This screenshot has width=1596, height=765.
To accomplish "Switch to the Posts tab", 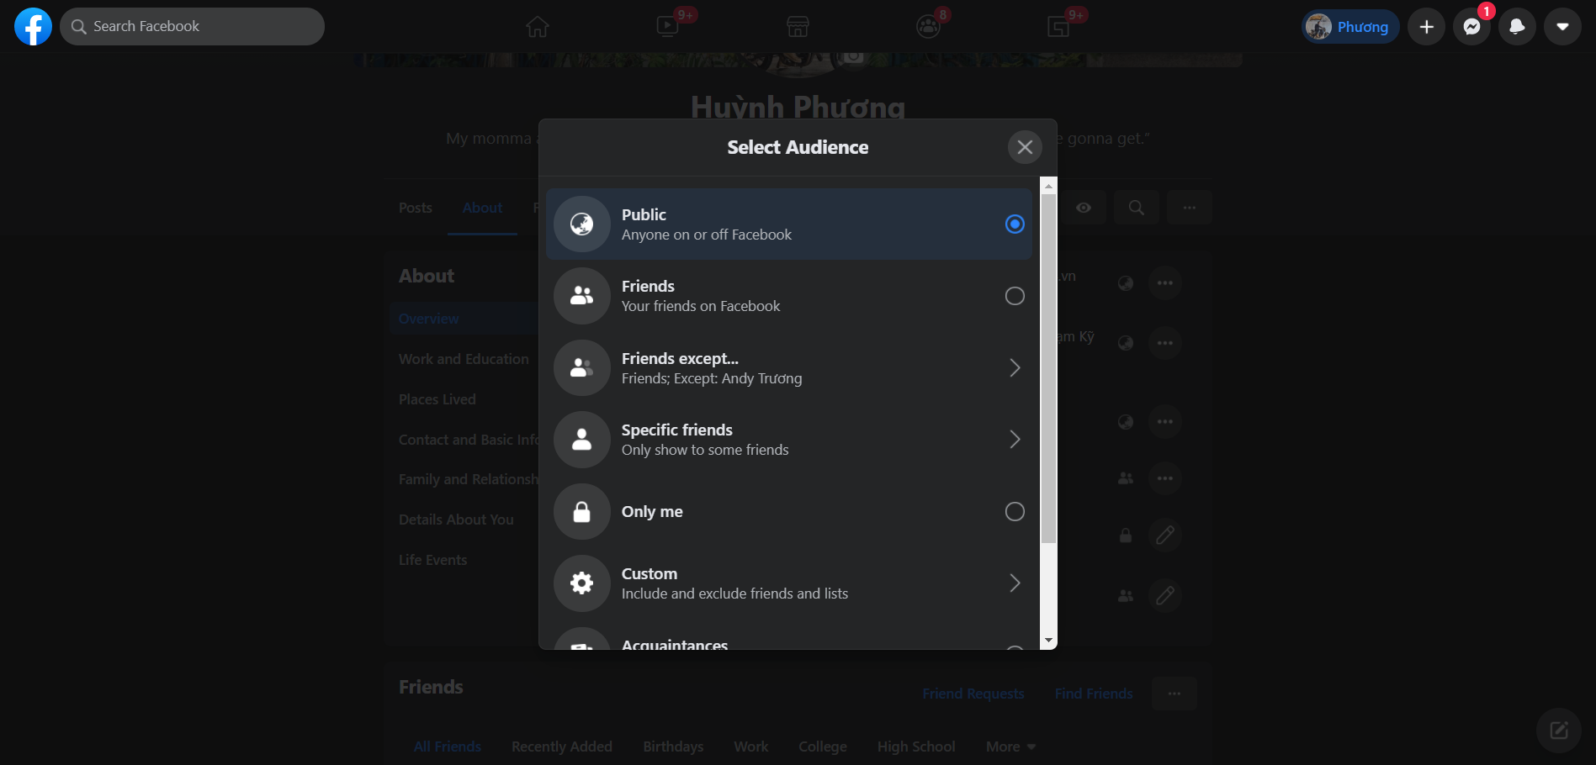I will (415, 208).
